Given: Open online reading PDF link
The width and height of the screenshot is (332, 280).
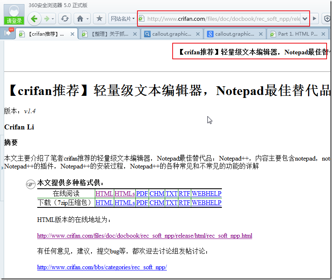Looking at the screenshot, I should 142,193.
